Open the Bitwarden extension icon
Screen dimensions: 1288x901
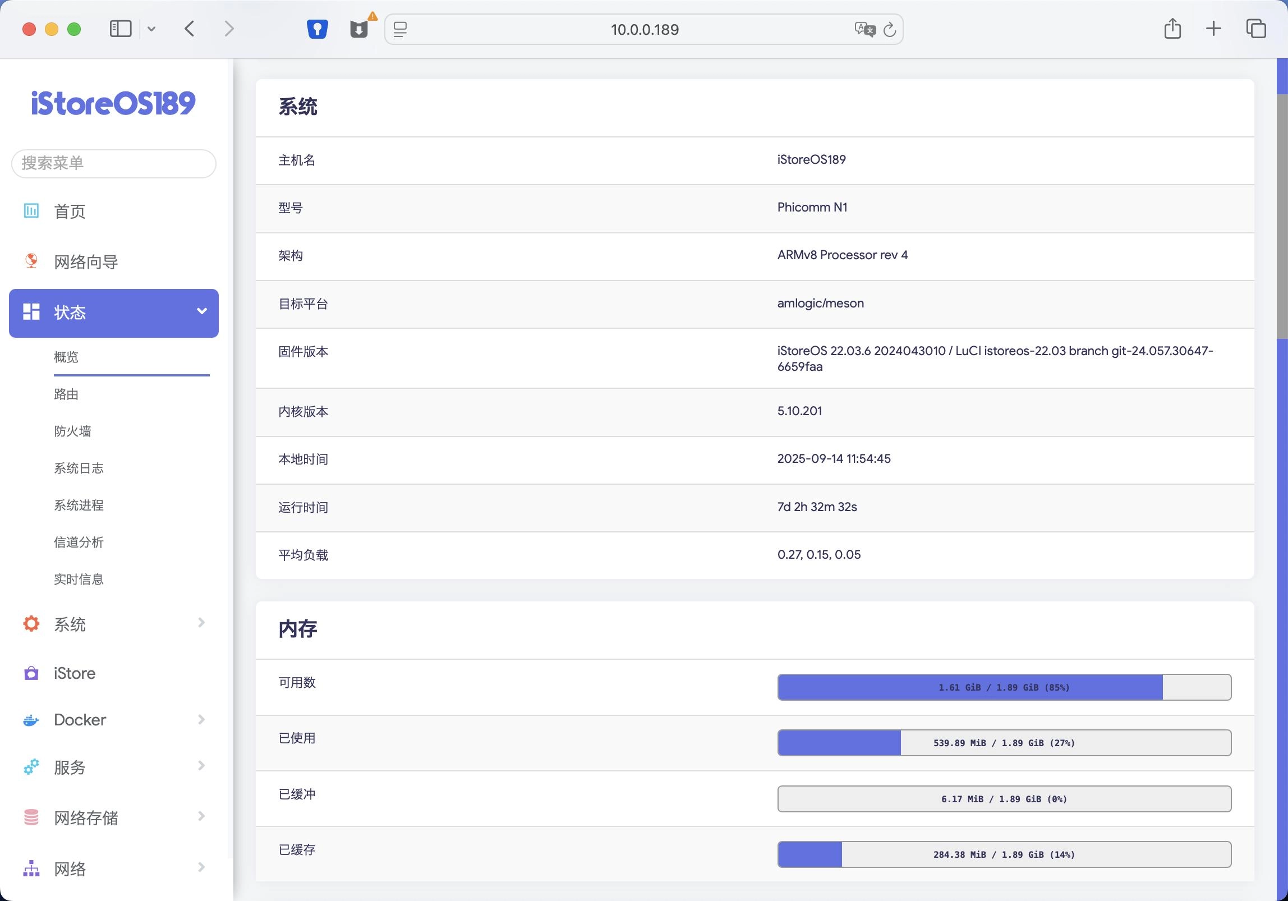(318, 29)
